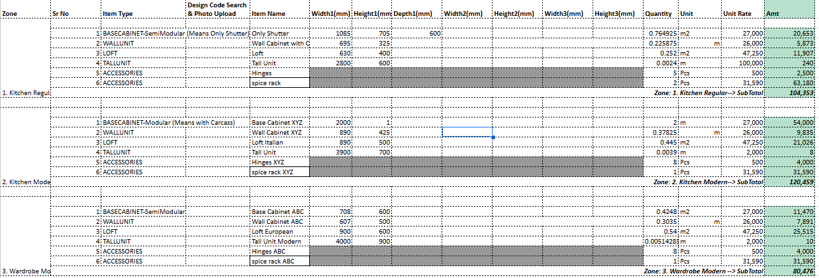Screen dimensions: 819x278
Task: Select the 'spice rack XYZ' item name cell
Action: 279,172
